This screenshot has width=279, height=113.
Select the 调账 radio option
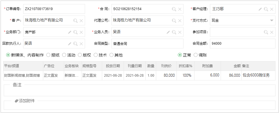click(196, 55)
